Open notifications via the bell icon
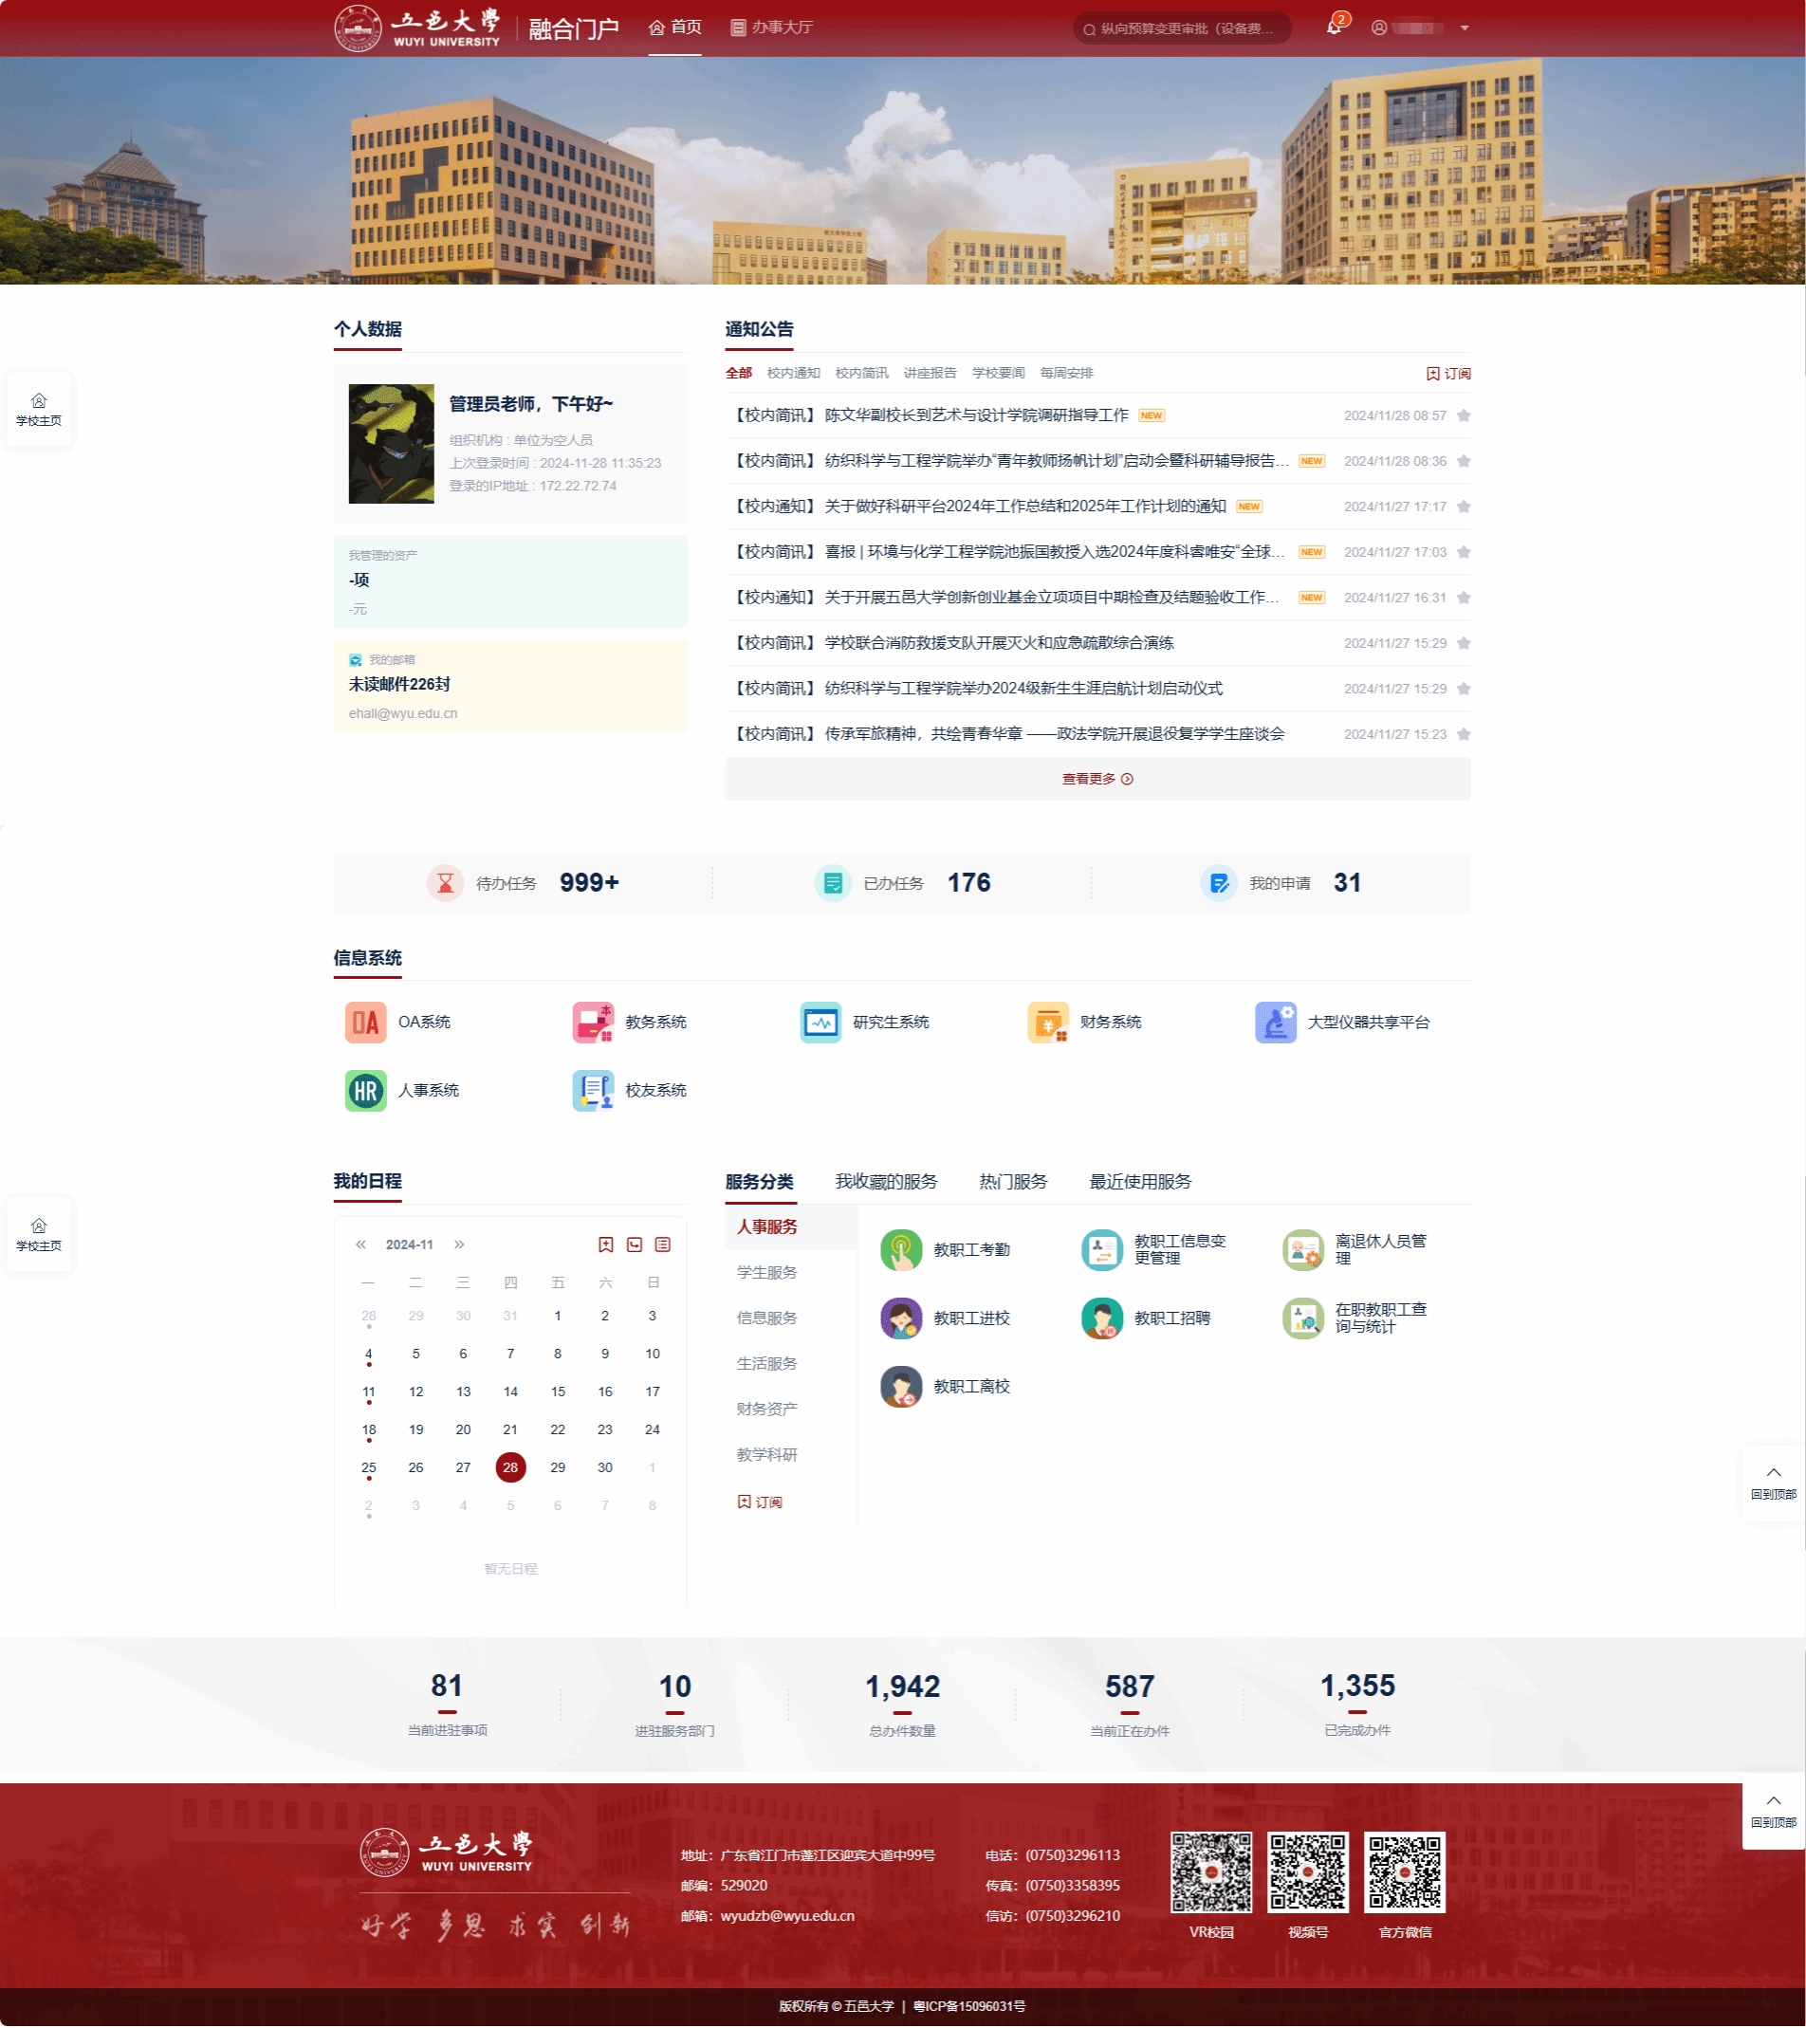Screen dimensions: 1806x2028 pyautogui.click(x=1334, y=27)
